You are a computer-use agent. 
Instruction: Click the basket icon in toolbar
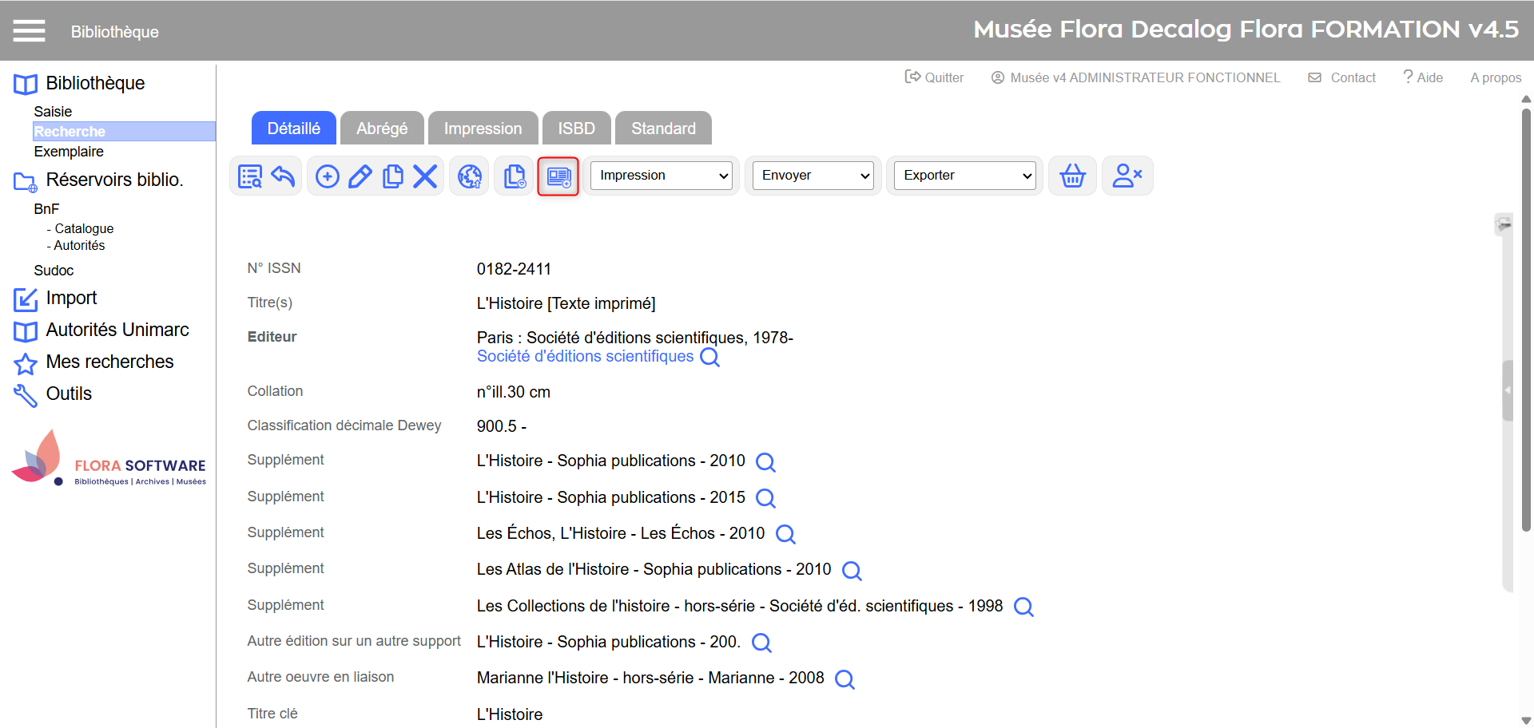click(1072, 176)
